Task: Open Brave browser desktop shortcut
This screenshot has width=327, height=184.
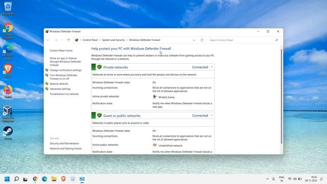Action: click(x=8, y=71)
